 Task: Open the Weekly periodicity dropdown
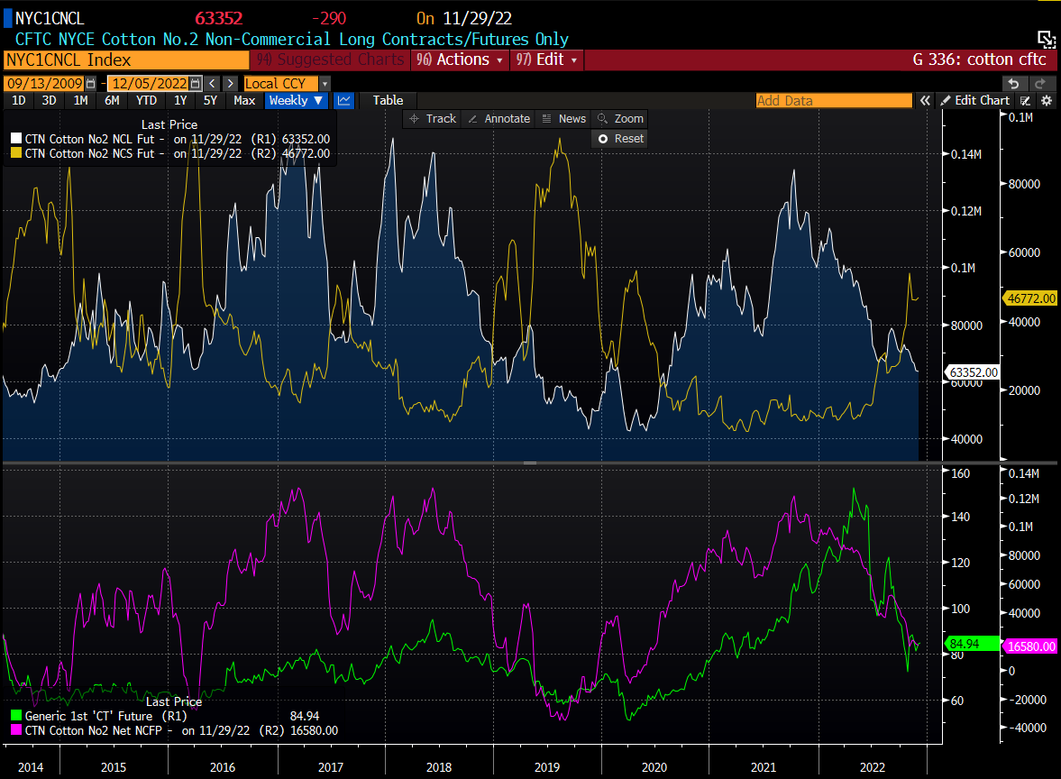[x=297, y=101]
